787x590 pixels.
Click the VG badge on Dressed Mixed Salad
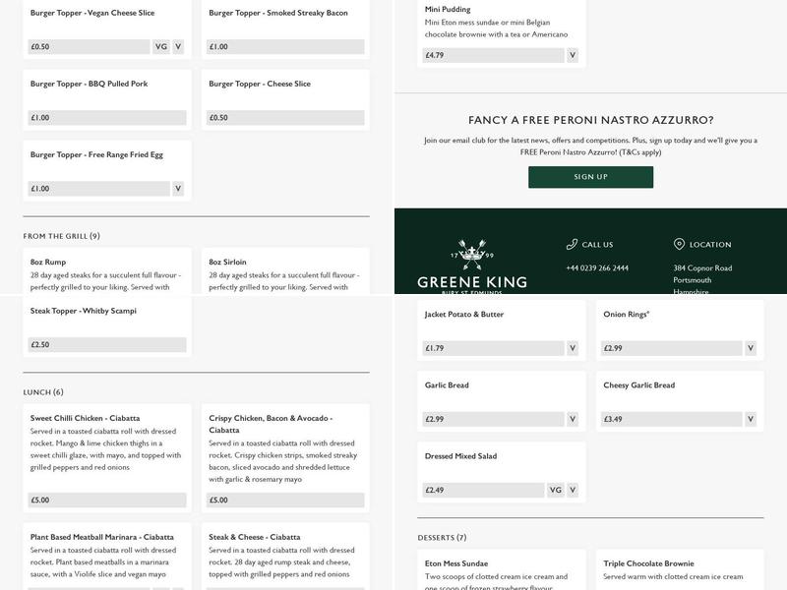556,490
